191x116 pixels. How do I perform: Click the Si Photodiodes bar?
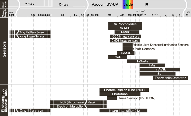point(125,24)
